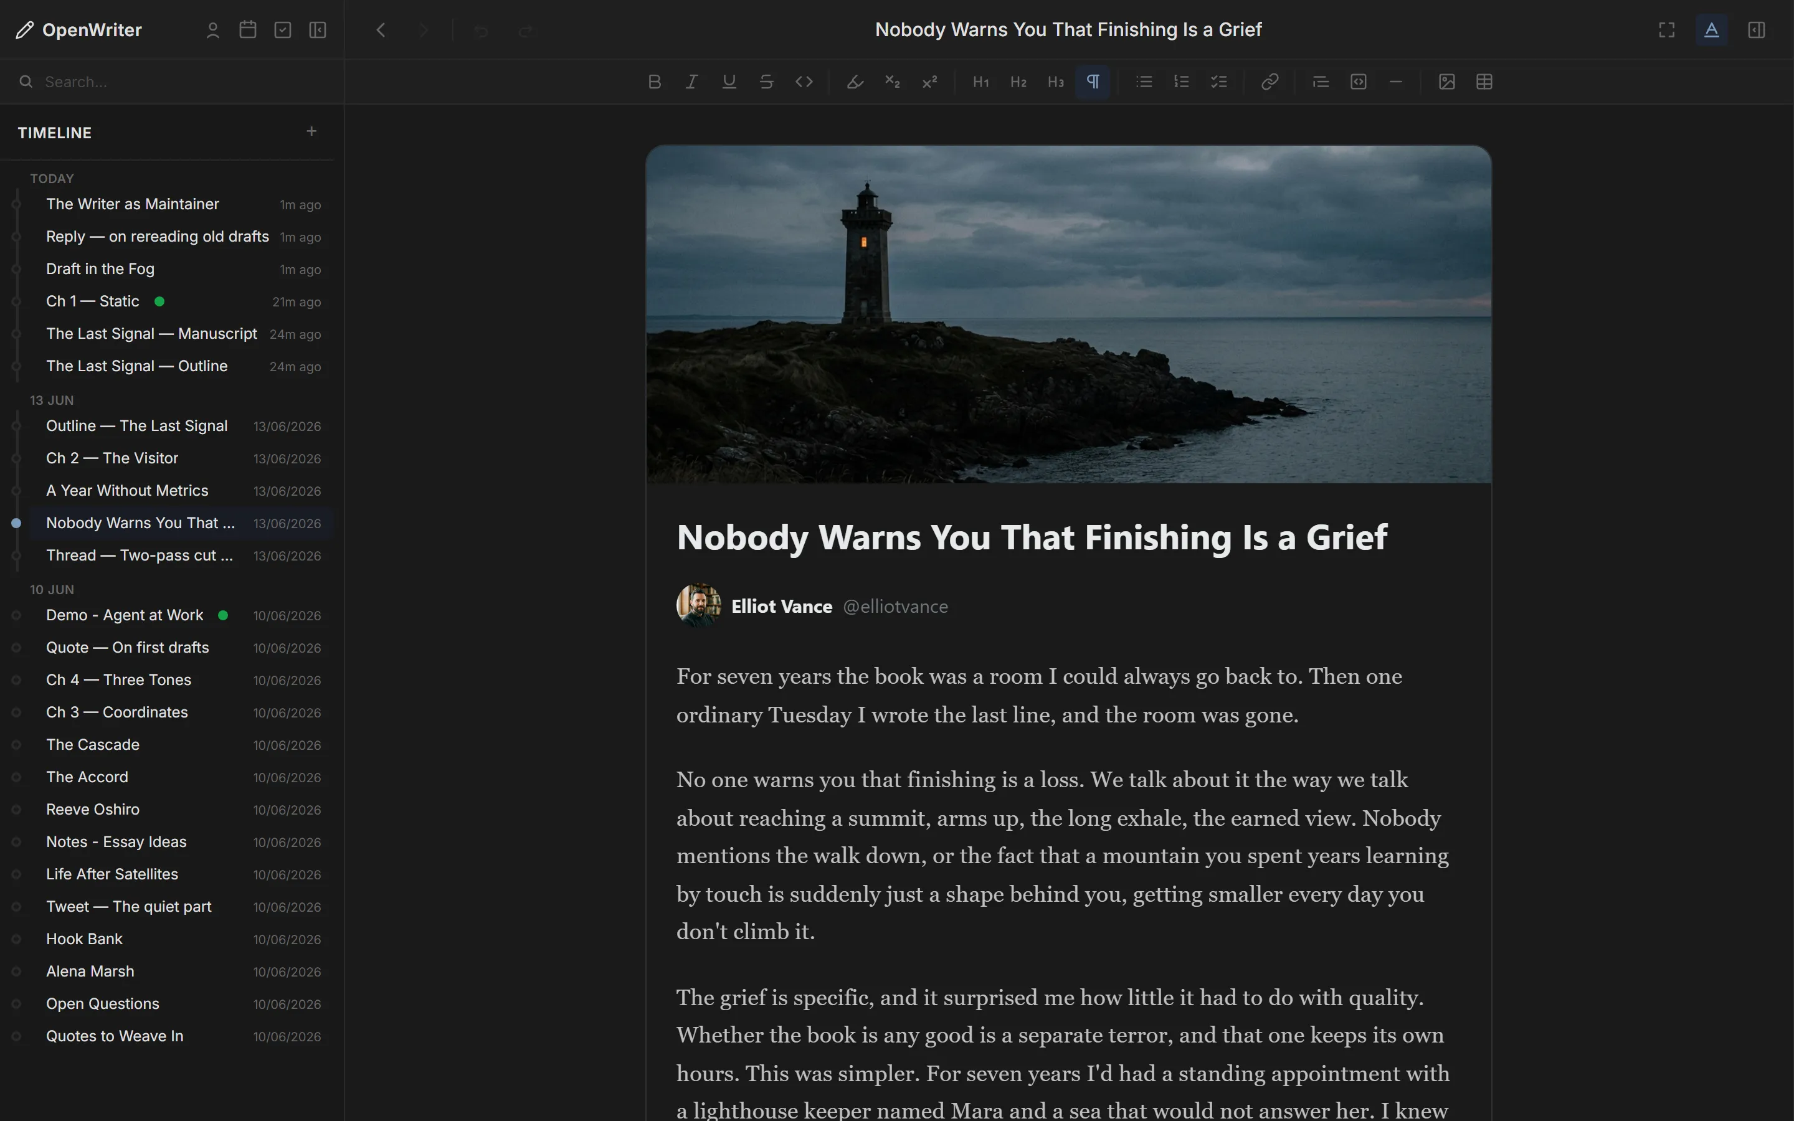Insert a numbered list

click(x=1182, y=82)
